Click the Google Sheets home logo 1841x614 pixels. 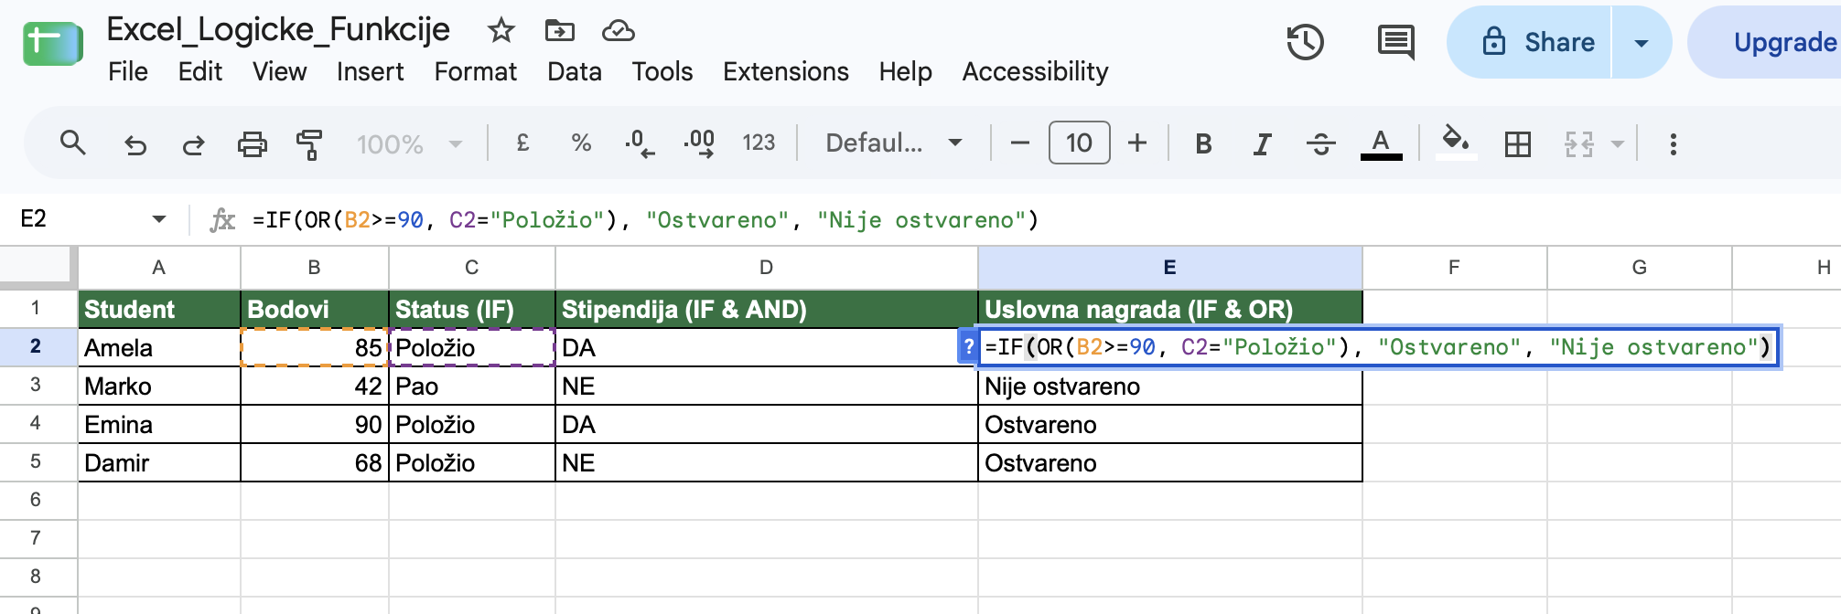click(53, 43)
